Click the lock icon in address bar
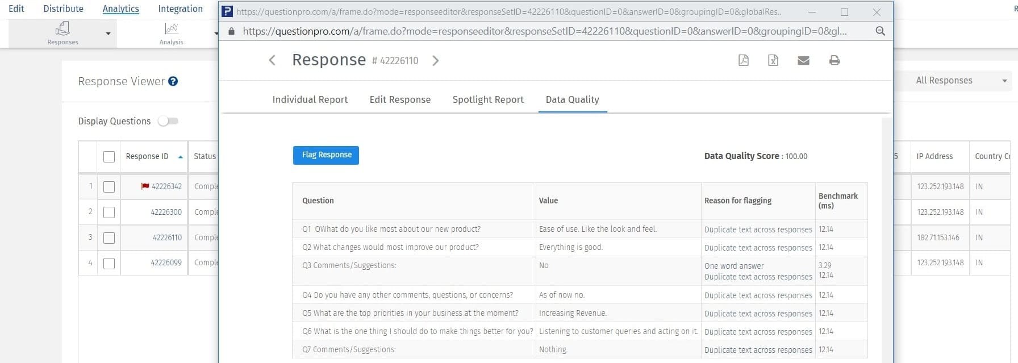This screenshot has height=363, width=1018. [231, 31]
